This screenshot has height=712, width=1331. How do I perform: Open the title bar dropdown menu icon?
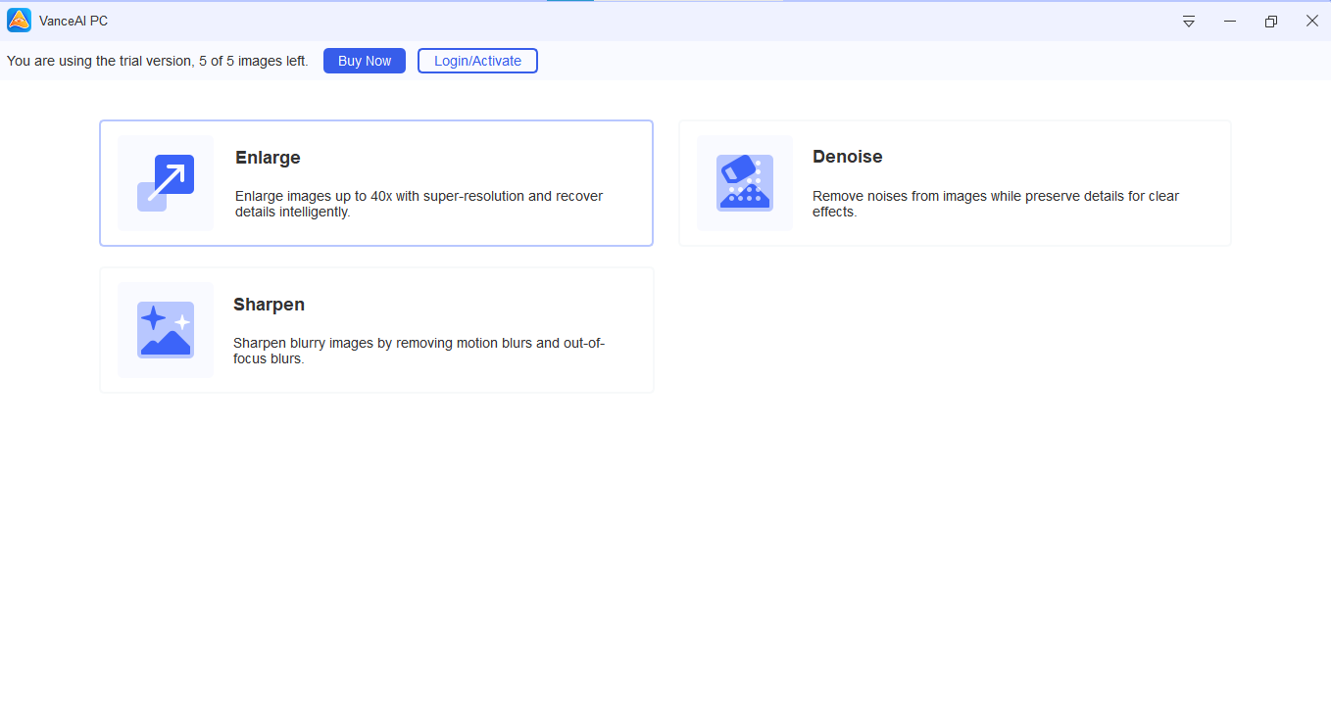[x=1189, y=21]
